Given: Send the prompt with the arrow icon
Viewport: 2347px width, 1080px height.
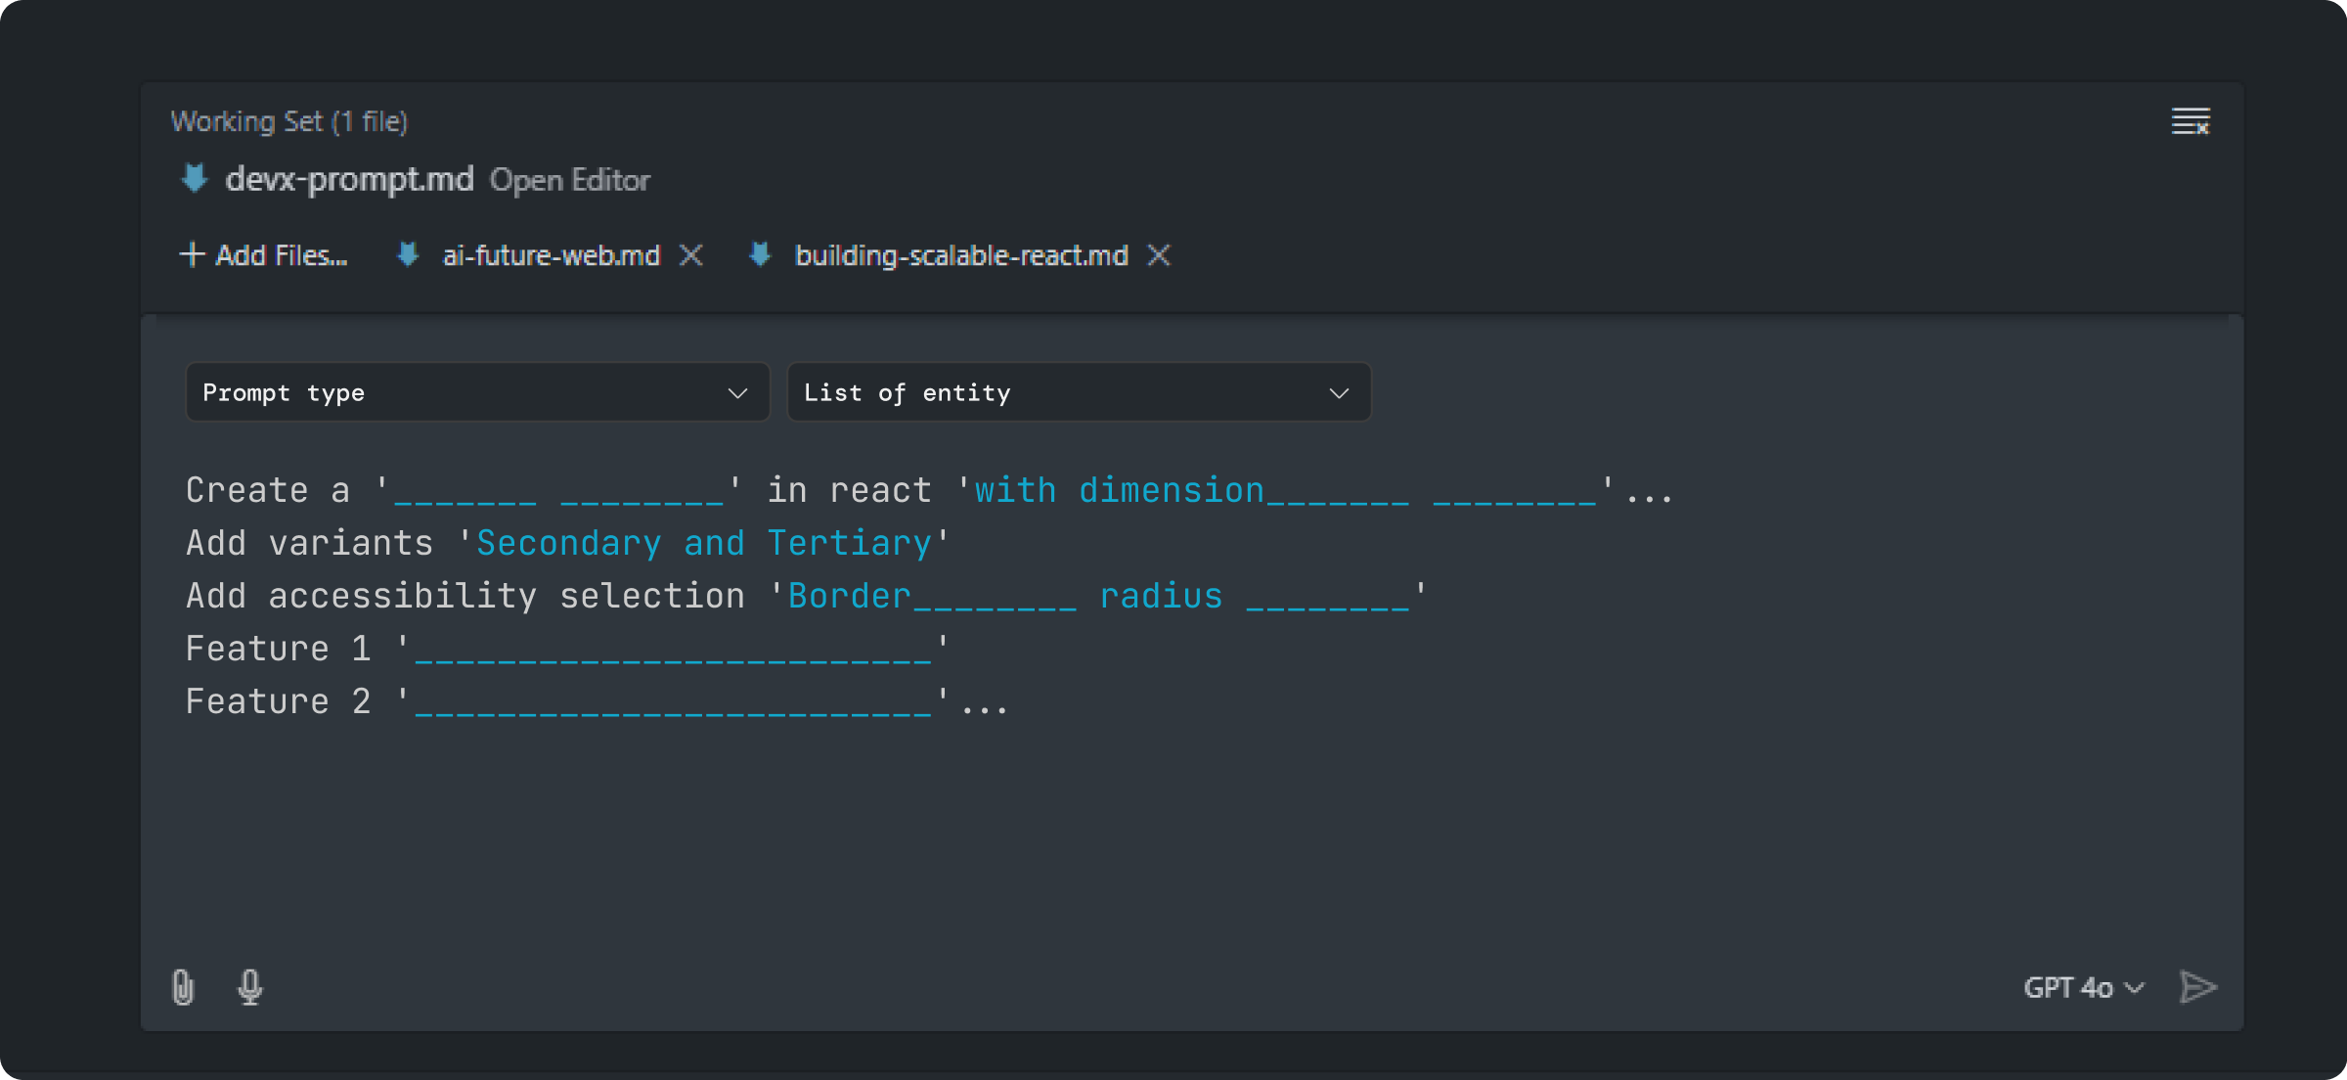Looking at the screenshot, I should [2198, 987].
